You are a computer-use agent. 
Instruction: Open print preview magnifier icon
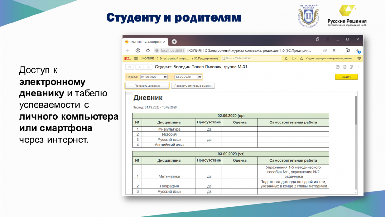(351, 67)
